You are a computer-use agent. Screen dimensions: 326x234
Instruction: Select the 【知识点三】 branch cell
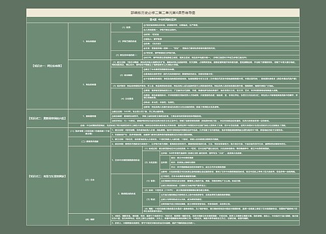(x=47, y=176)
